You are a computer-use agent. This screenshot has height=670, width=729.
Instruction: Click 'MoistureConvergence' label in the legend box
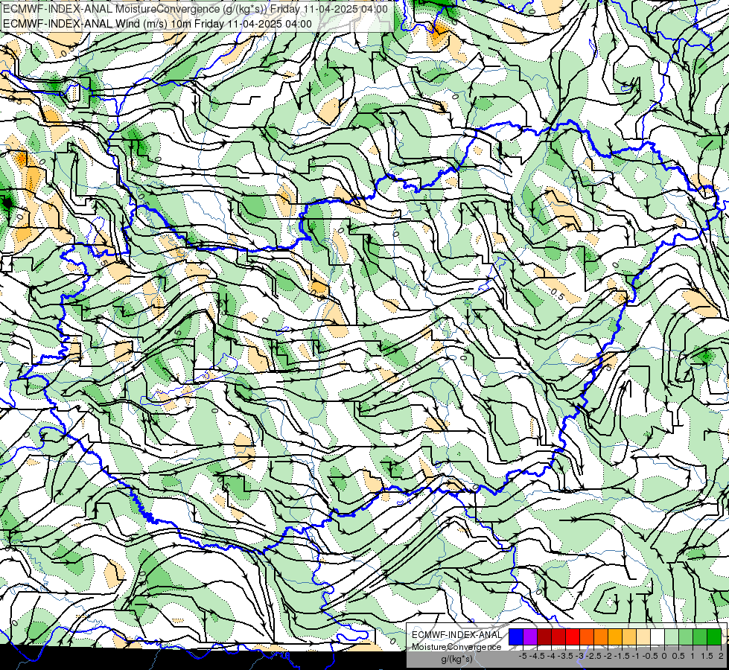(456, 647)
